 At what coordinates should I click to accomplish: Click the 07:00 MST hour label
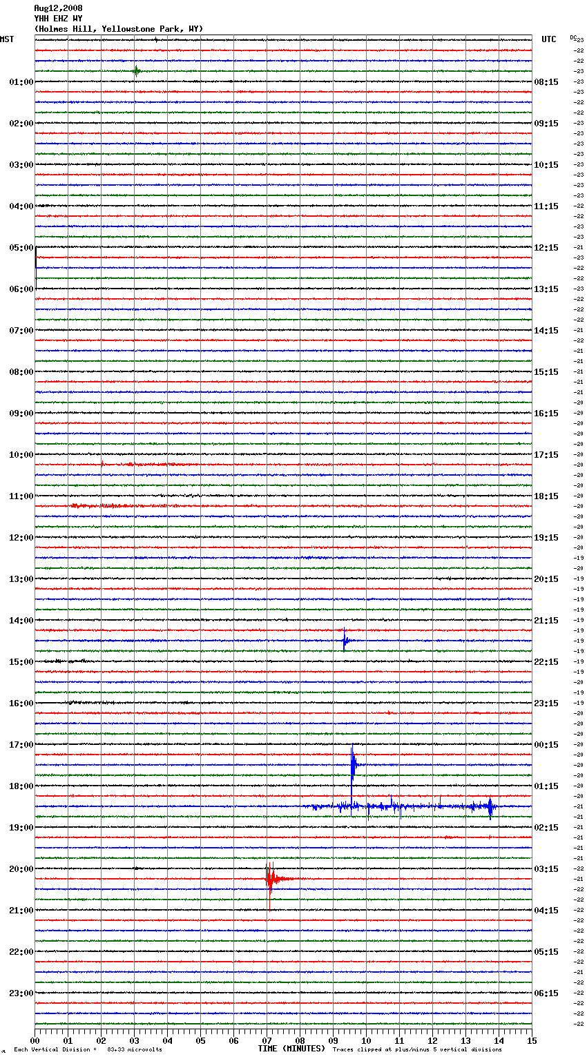tap(21, 331)
